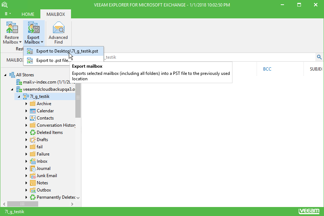Click the Archive folder icon
Screen dimensions: 324x216
[33, 103]
